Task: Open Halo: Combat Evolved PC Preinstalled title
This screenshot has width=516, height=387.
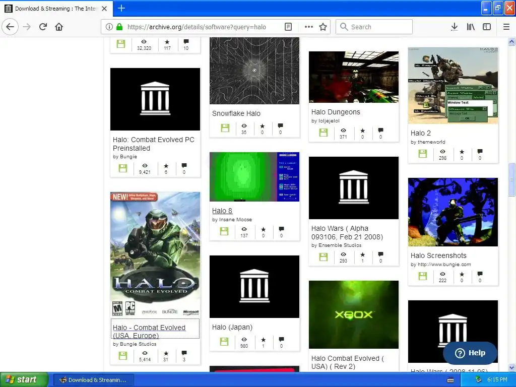Action: (x=153, y=144)
